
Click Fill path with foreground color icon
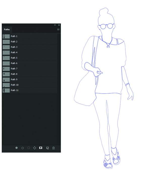pos(17,148)
